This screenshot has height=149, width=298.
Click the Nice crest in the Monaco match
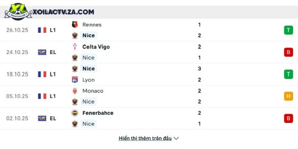pyautogui.click(x=75, y=102)
